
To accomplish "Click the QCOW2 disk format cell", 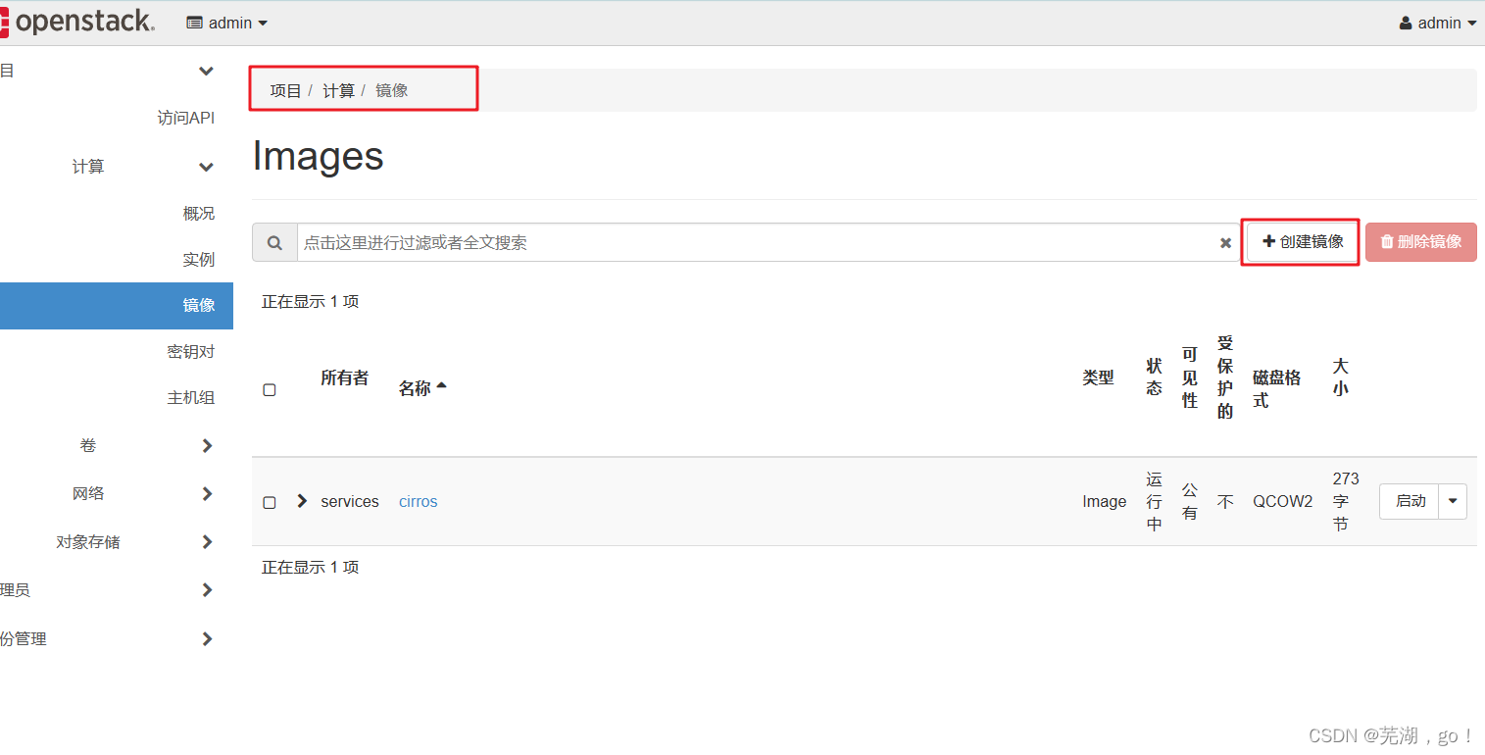I will (1282, 501).
